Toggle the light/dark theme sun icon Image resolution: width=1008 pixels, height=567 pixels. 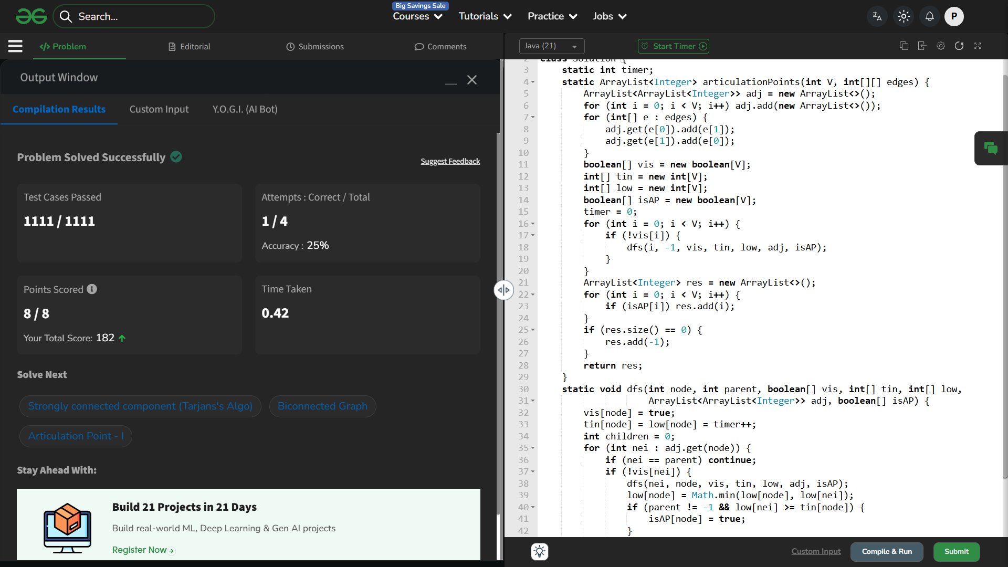tap(904, 16)
